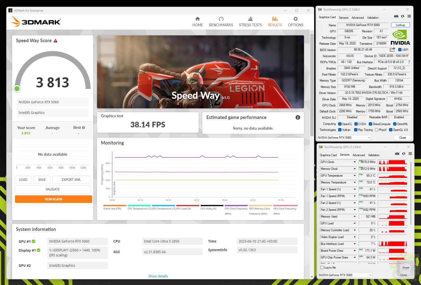Click the share icon beside BIOS Version

click(x=392, y=50)
